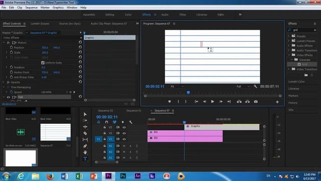Add marker in timeline header
321x181 pixels.
pos(122,122)
